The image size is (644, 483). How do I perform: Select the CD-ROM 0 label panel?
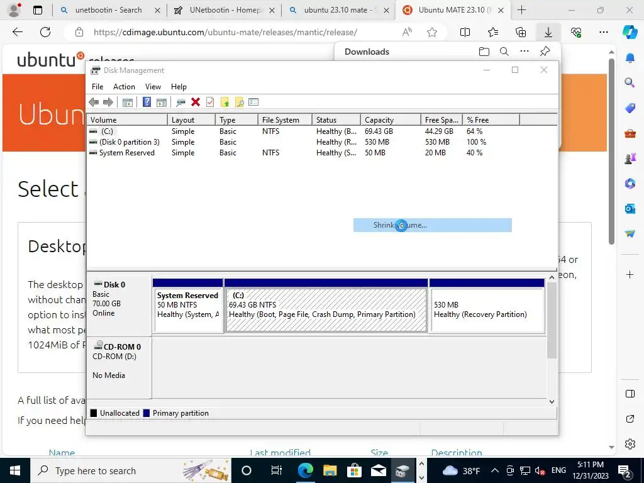pyautogui.click(x=119, y=367)
